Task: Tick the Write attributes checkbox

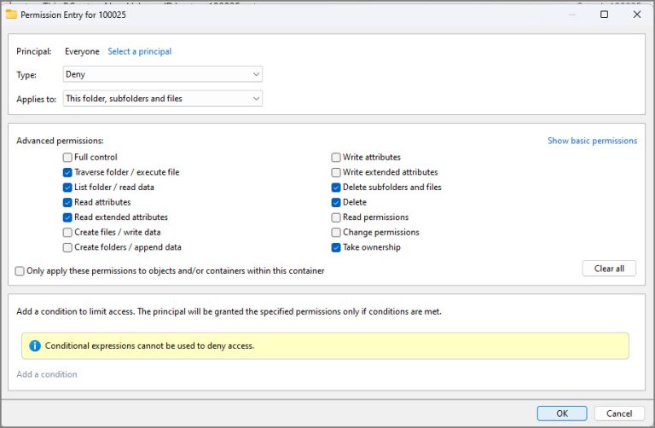Action: 336,158
